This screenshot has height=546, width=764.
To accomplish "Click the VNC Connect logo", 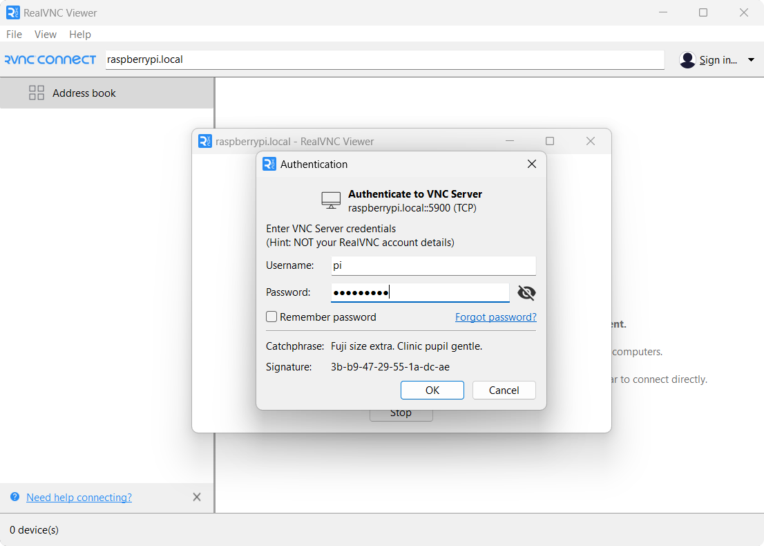I will tap(50, 59).
